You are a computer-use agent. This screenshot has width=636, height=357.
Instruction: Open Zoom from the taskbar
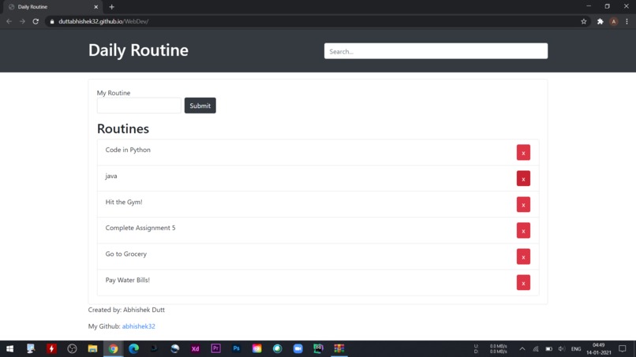tap(297, 348)
